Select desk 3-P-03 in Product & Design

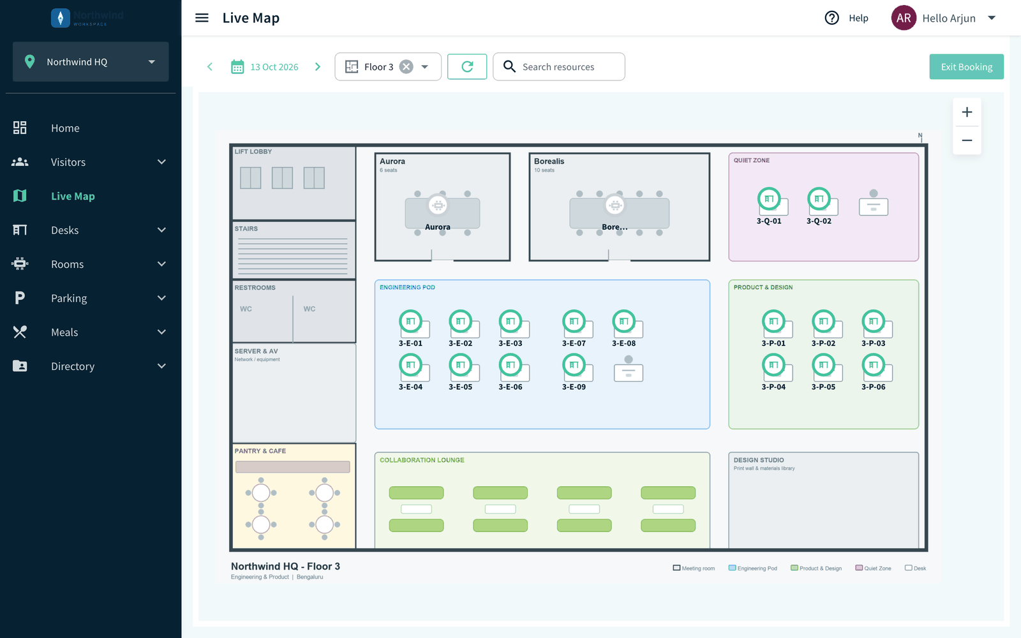[873, 322]
